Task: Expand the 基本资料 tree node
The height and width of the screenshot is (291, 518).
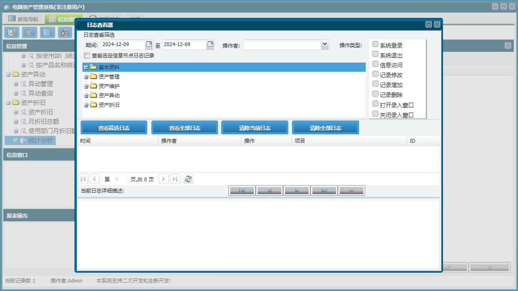Action: [86, 67]
